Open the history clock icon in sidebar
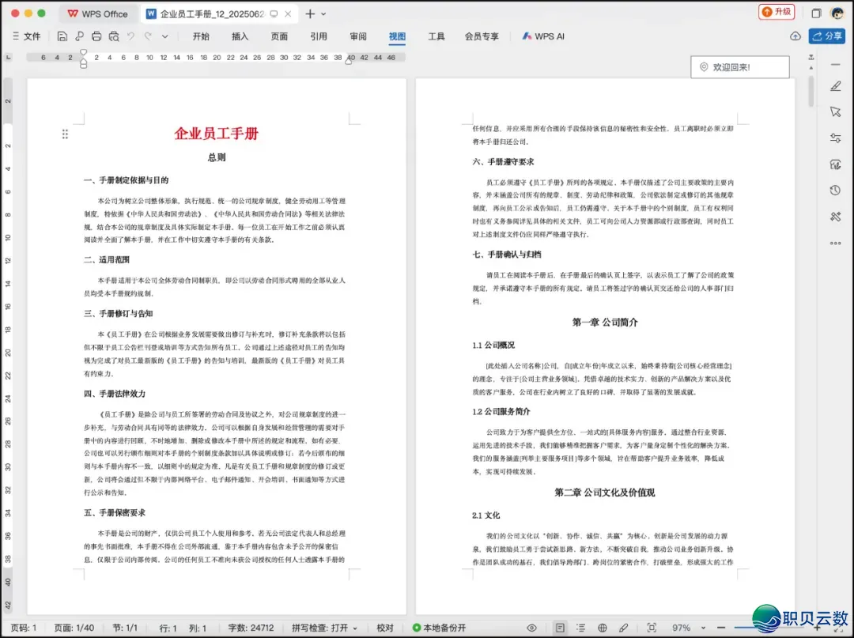Screen dimensions: 854x638 (836, 190)
